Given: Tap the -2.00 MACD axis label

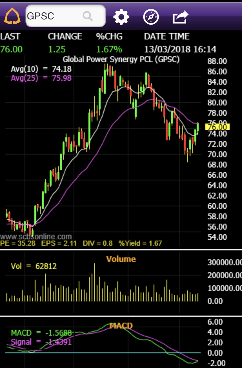Looking at the screenshot, I should click(217, 363).
